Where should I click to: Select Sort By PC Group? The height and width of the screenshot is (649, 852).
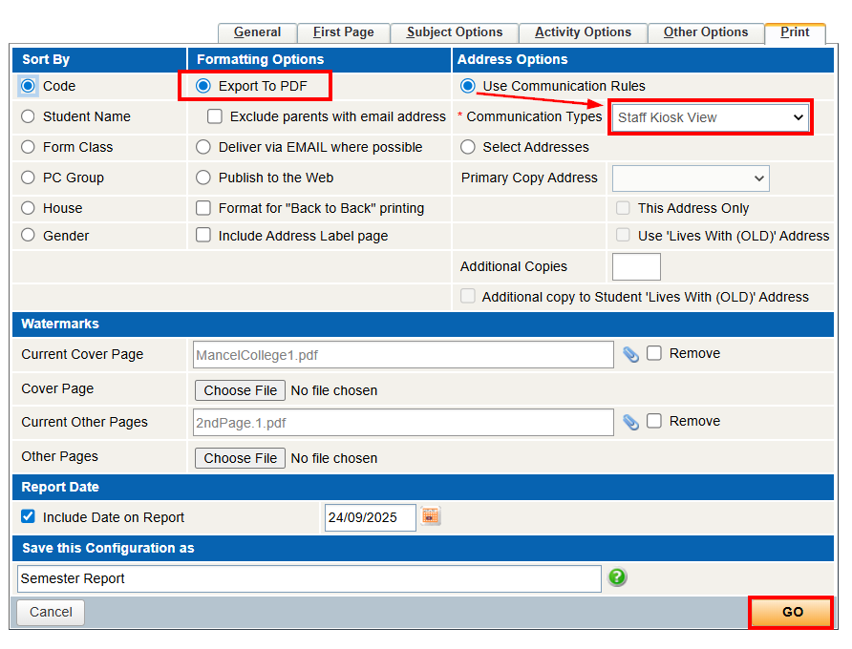(28, 178)
